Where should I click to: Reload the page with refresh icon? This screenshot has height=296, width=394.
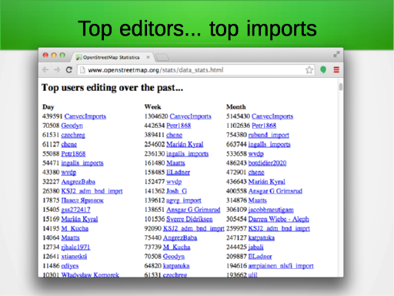(x=69, y=70)
